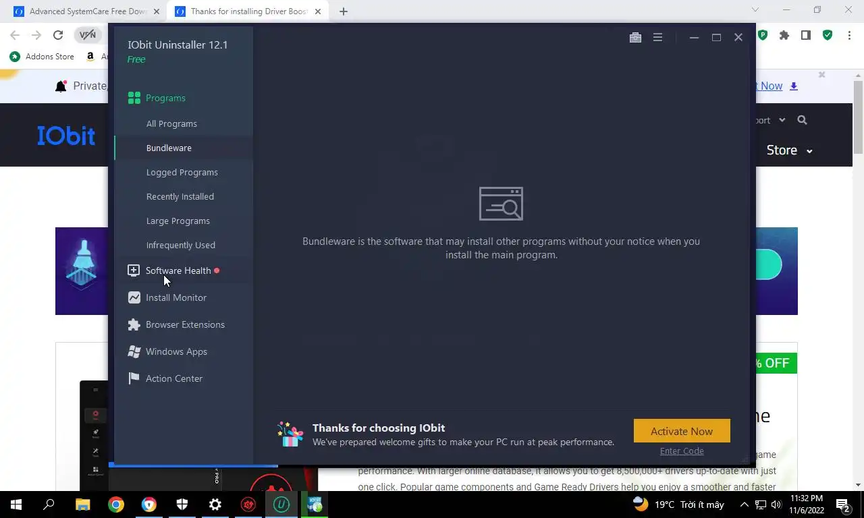Open Software Health section
The width and height of the screenshot is (864, 518).
(178, 270)
